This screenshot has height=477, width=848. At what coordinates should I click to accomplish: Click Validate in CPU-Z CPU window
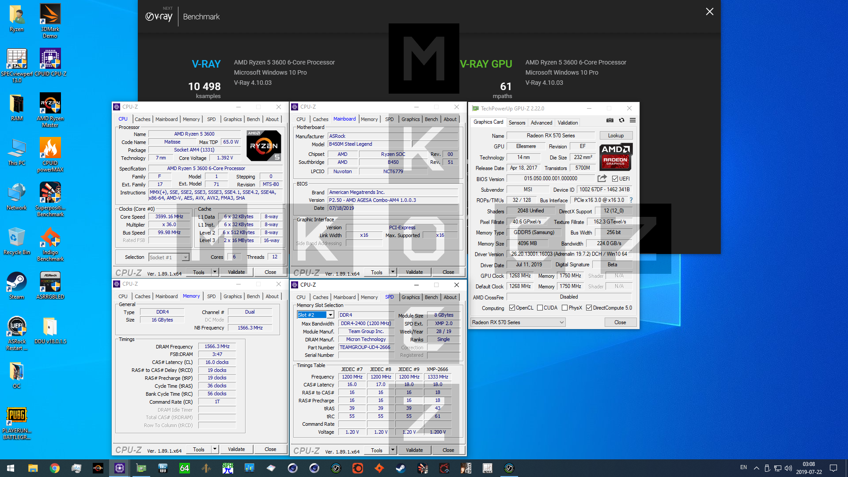point(236,272)
